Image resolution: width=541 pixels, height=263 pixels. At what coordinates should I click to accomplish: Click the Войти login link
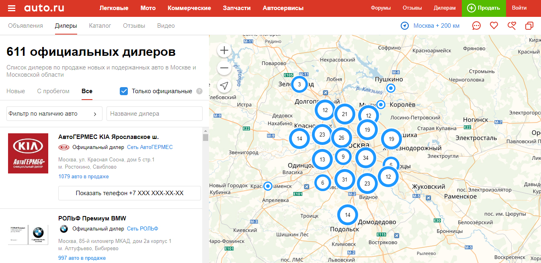519,8
